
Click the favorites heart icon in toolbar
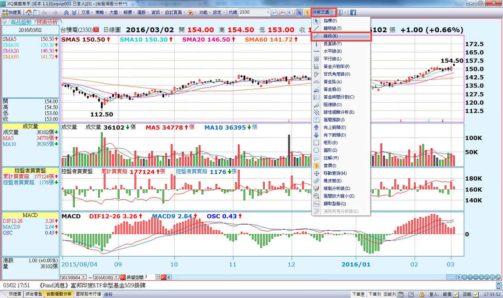190,13
